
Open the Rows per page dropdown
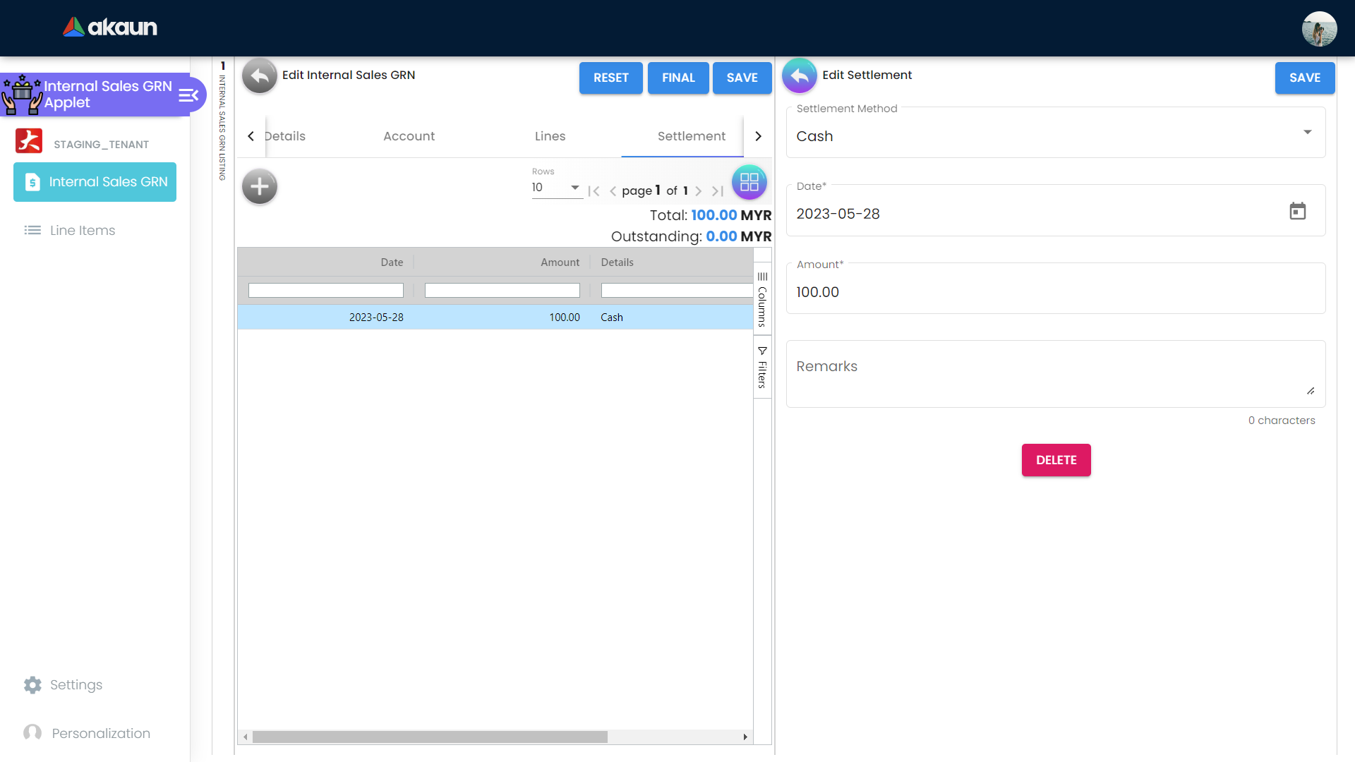[x=556, y=188]
